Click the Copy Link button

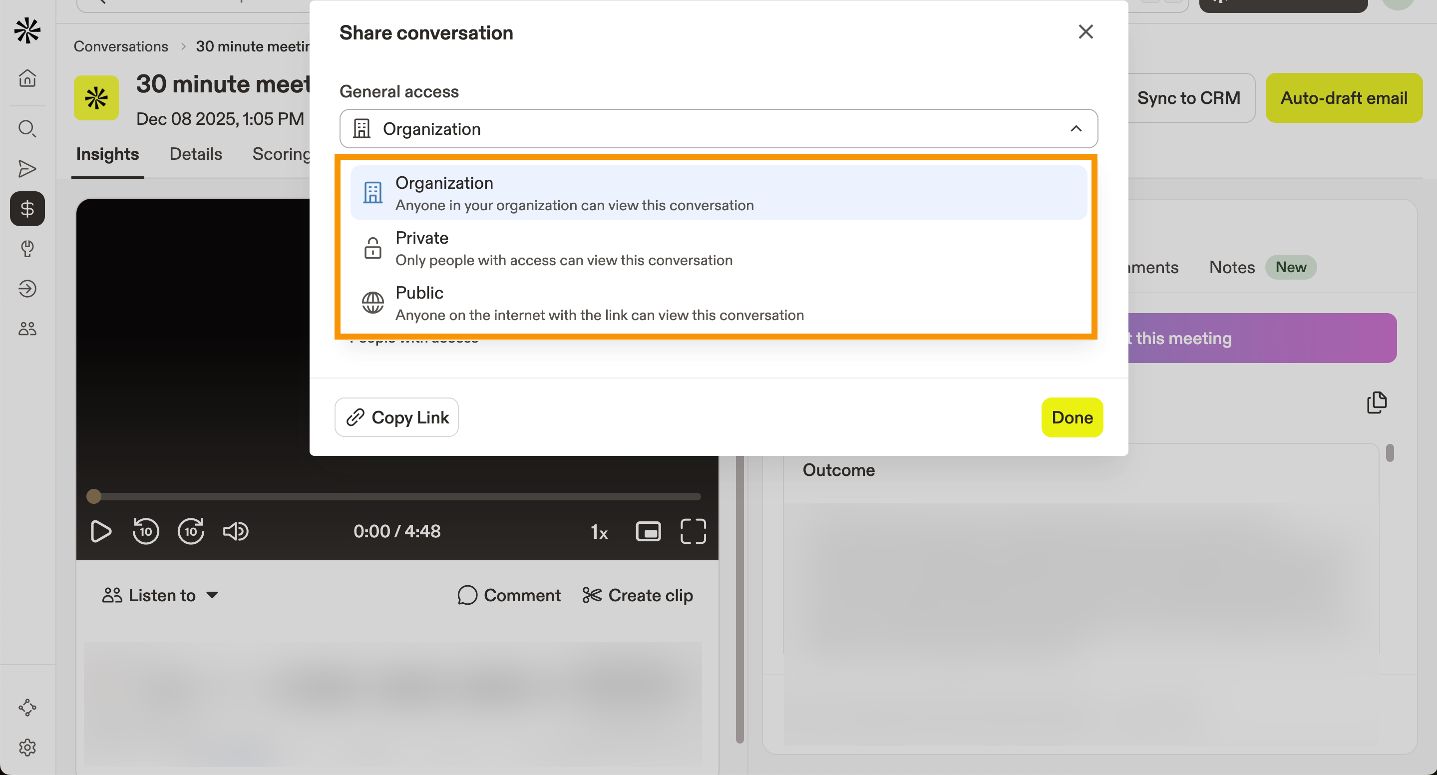click(396, 417)
